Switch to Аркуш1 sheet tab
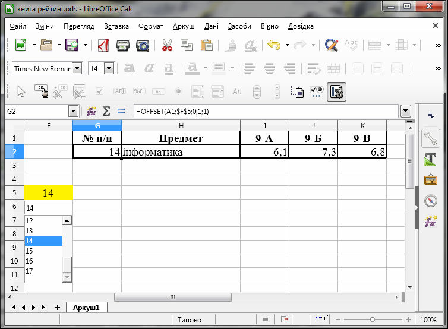This screenshot has height=329, width=448. point(86,307)
